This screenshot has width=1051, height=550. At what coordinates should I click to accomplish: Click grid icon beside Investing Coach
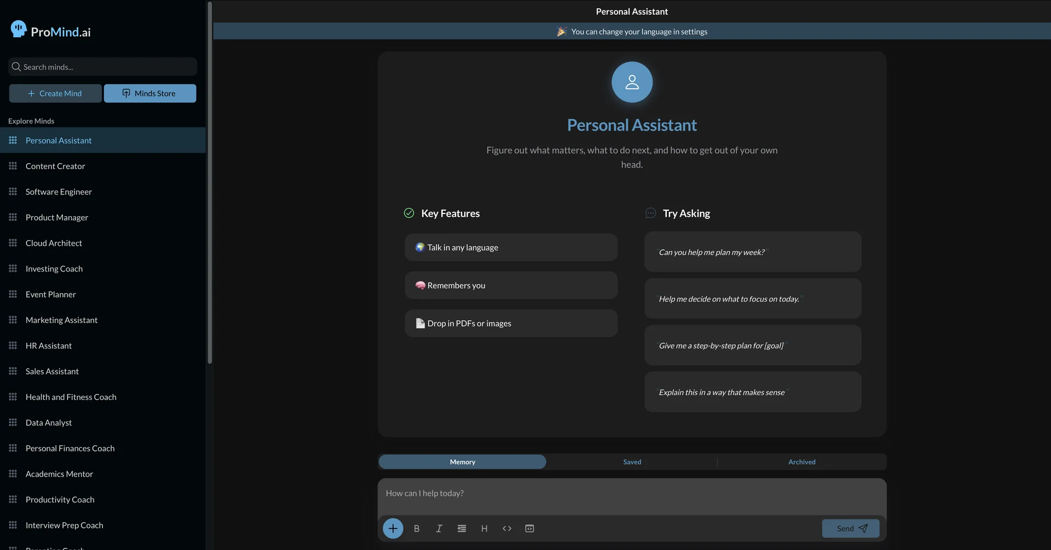click(x=13, y=269)
